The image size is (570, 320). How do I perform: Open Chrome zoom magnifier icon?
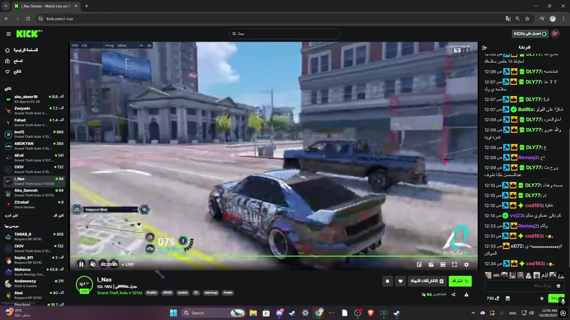(517, 19)
